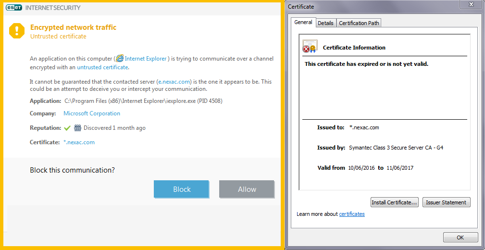Viewport: 485px width, 250px height.
Task: Open the e.nexac.com server link
Action: click(x=174, y=82)
